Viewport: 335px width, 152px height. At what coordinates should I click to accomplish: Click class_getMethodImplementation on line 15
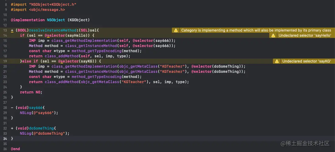pyautogui.click(x=84, y=41)
